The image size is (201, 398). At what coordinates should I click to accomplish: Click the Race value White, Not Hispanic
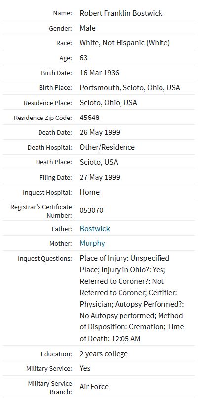click(125, 43)
